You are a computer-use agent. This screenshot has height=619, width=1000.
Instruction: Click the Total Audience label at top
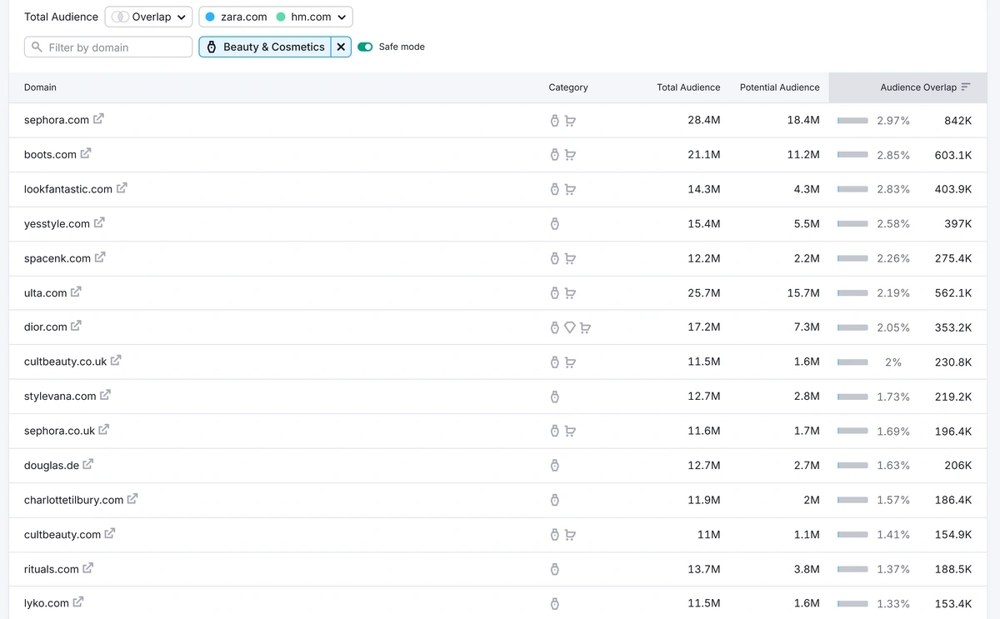coord(62,17)
